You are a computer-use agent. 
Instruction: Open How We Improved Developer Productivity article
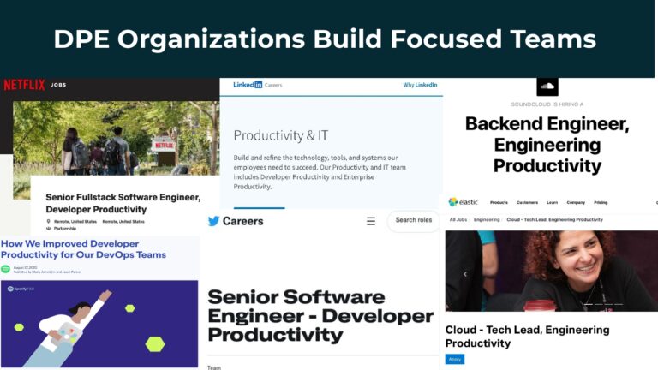[83, 249]
